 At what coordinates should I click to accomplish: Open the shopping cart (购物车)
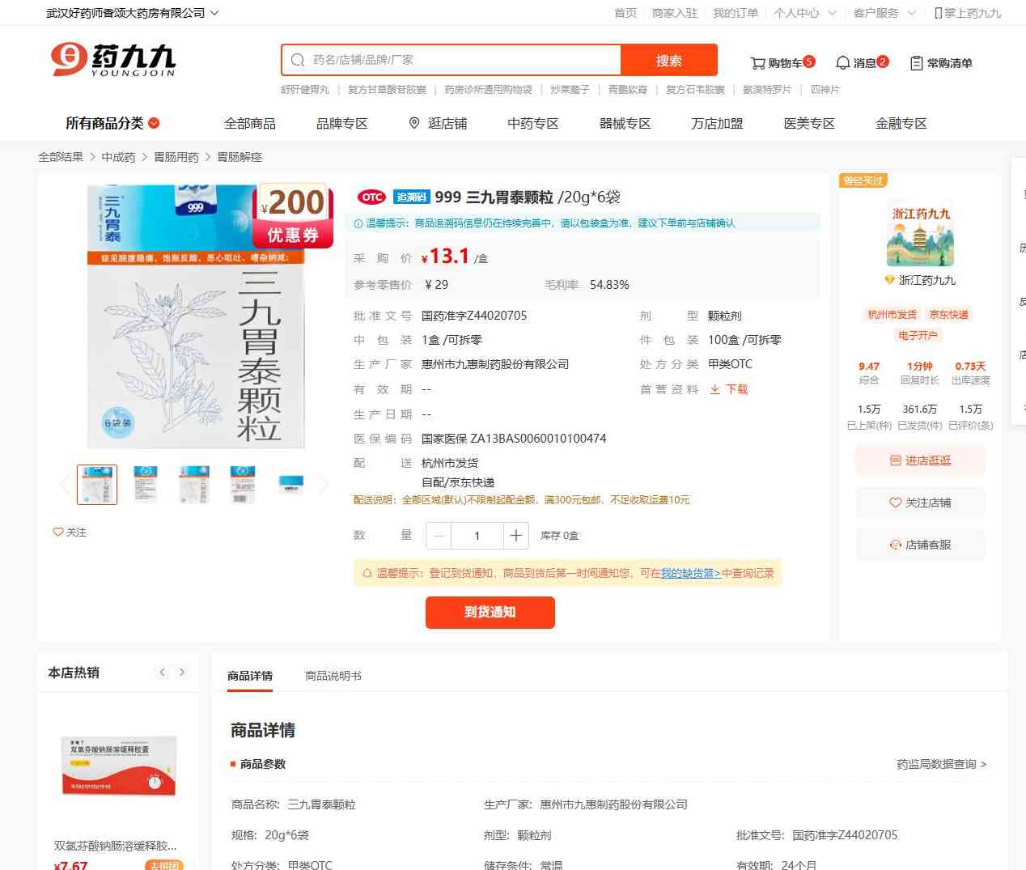[x=782, y=62]
